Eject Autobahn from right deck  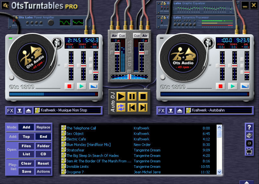tap(180, 110)
